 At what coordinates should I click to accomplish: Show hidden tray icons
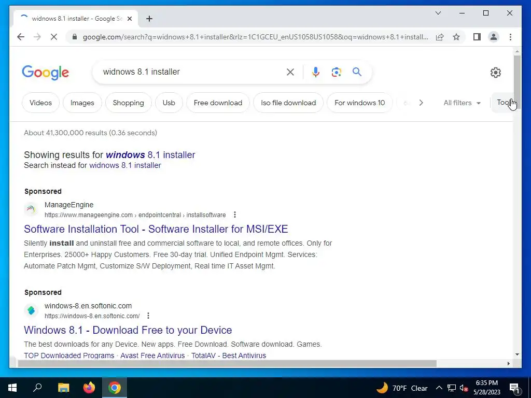[439, 388]
